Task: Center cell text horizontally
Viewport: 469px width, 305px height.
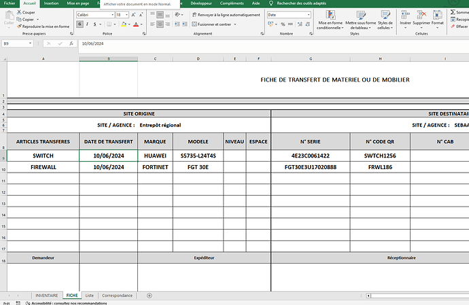Action: [160, 24]
